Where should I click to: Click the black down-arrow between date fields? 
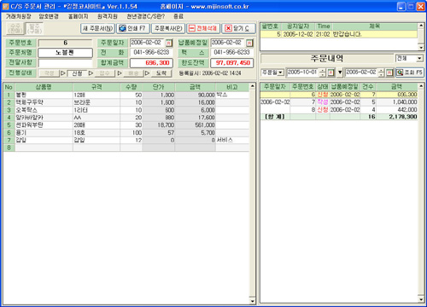(340, 72)
